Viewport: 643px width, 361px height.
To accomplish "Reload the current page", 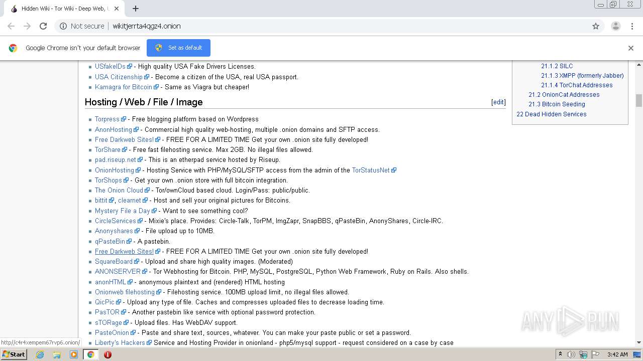I will point(43,26).
